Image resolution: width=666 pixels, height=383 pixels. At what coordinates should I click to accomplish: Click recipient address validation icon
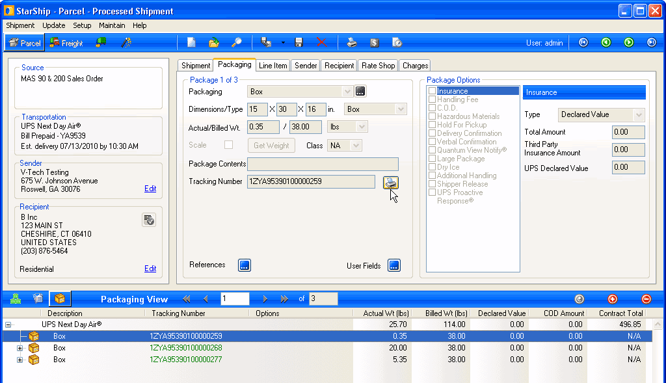tap(149, 220)
